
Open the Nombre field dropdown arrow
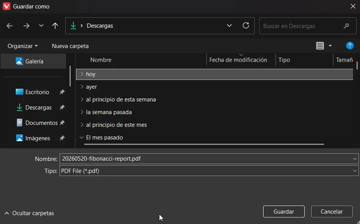(355, 159)
